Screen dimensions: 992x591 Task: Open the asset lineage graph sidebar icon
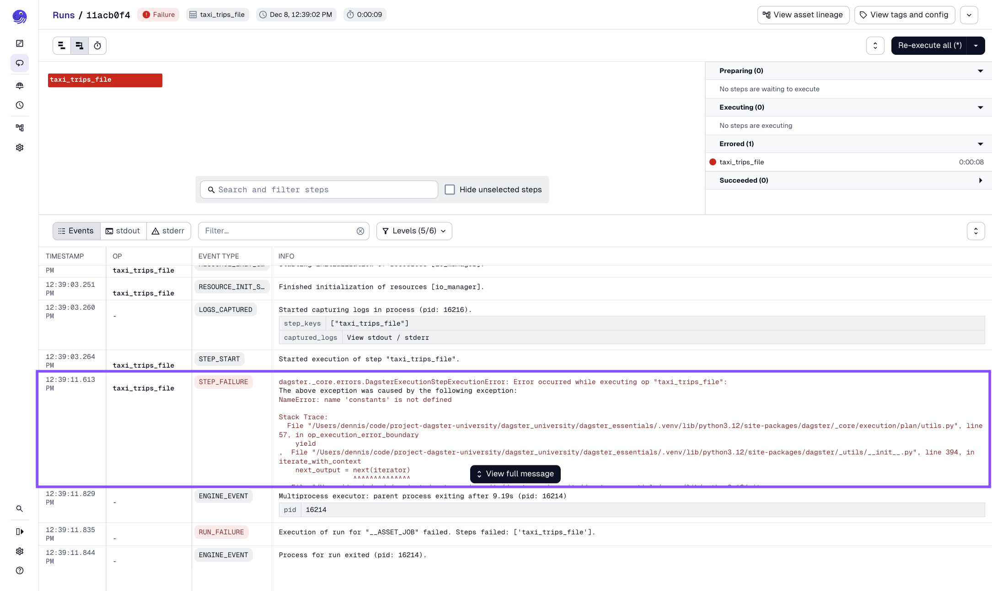20,127
